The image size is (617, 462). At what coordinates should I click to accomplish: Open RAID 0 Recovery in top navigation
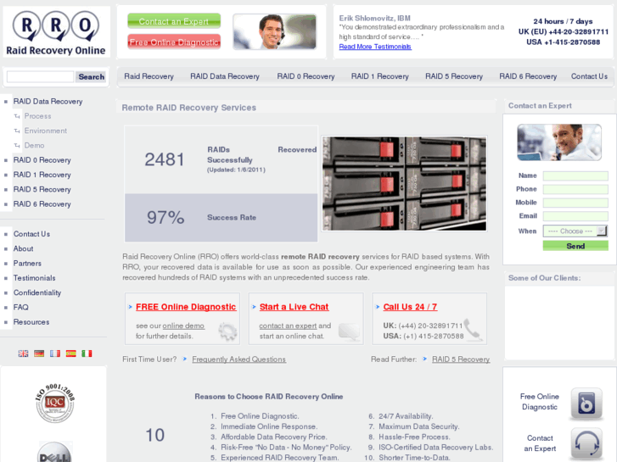306,76
